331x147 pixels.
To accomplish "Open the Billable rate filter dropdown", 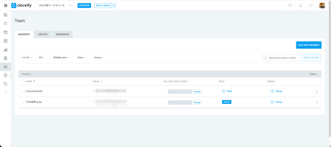I will [61, 58].
